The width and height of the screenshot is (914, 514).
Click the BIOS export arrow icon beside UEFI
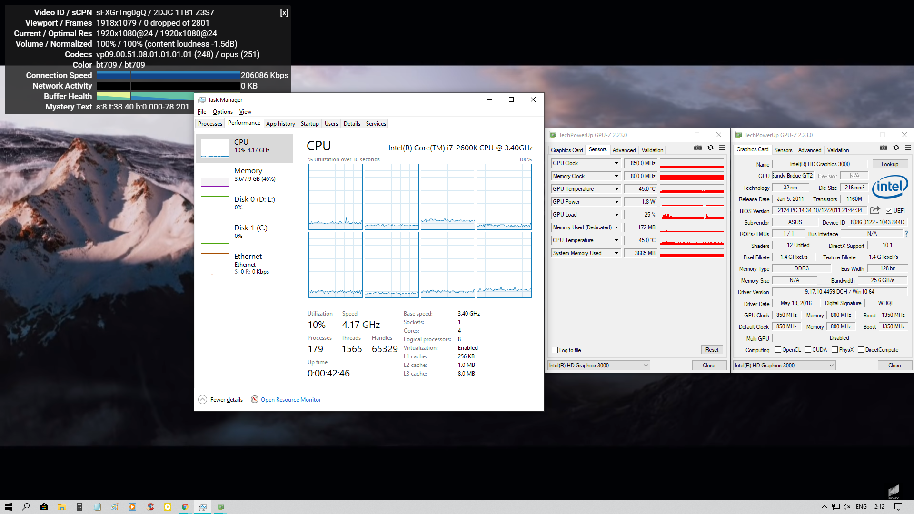click(875, 210)
